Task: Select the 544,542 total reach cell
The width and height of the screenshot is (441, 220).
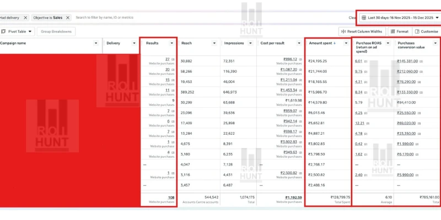Action: (212, 197)
